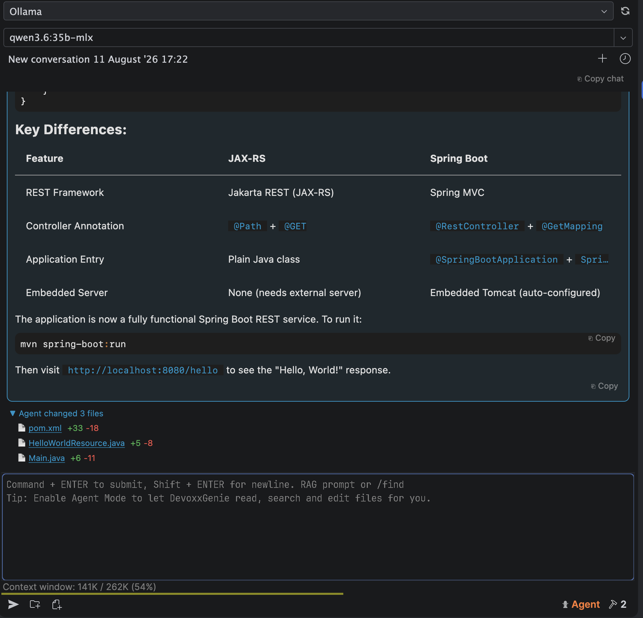Viewport: 643px width, 618px height.
Task: Click the REST Framework table row label
Action: click(x=65, y=192)
